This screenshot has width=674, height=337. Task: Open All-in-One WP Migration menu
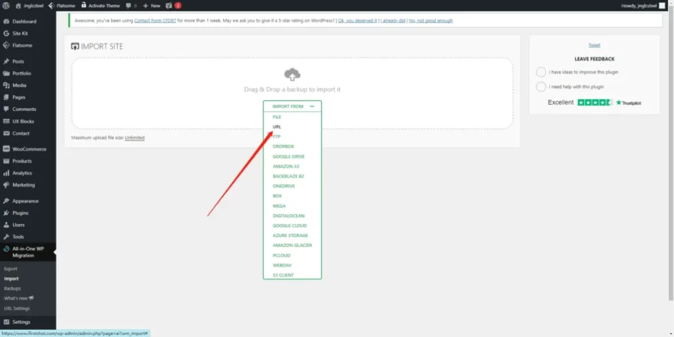tap(28, 252)
